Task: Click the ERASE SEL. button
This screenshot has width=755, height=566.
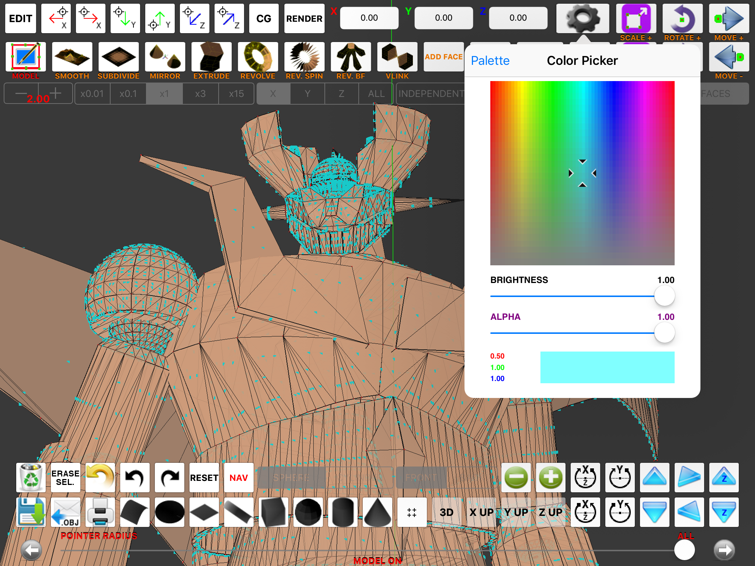Action: [x=66, y=478]
